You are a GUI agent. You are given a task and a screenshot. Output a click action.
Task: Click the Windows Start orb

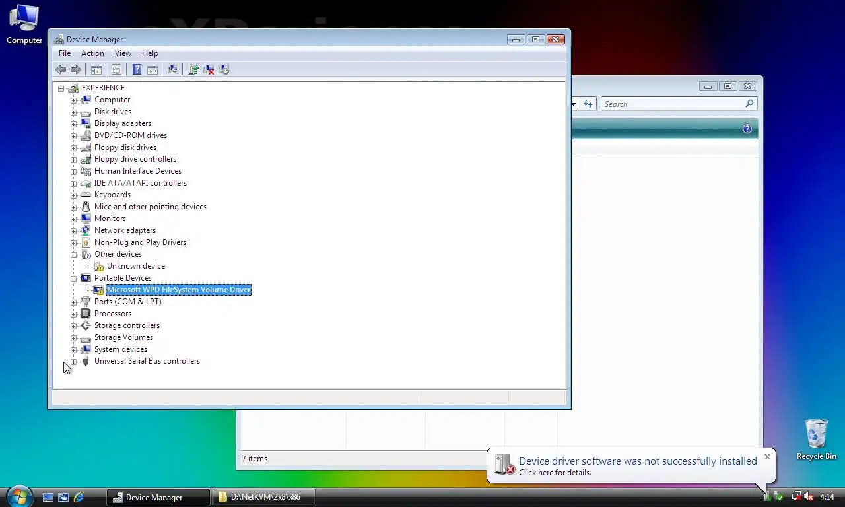19,496
